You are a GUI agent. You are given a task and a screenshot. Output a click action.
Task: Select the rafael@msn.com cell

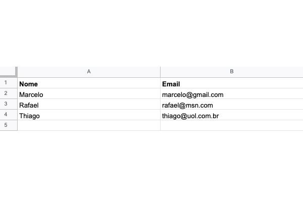coord(232,104)
